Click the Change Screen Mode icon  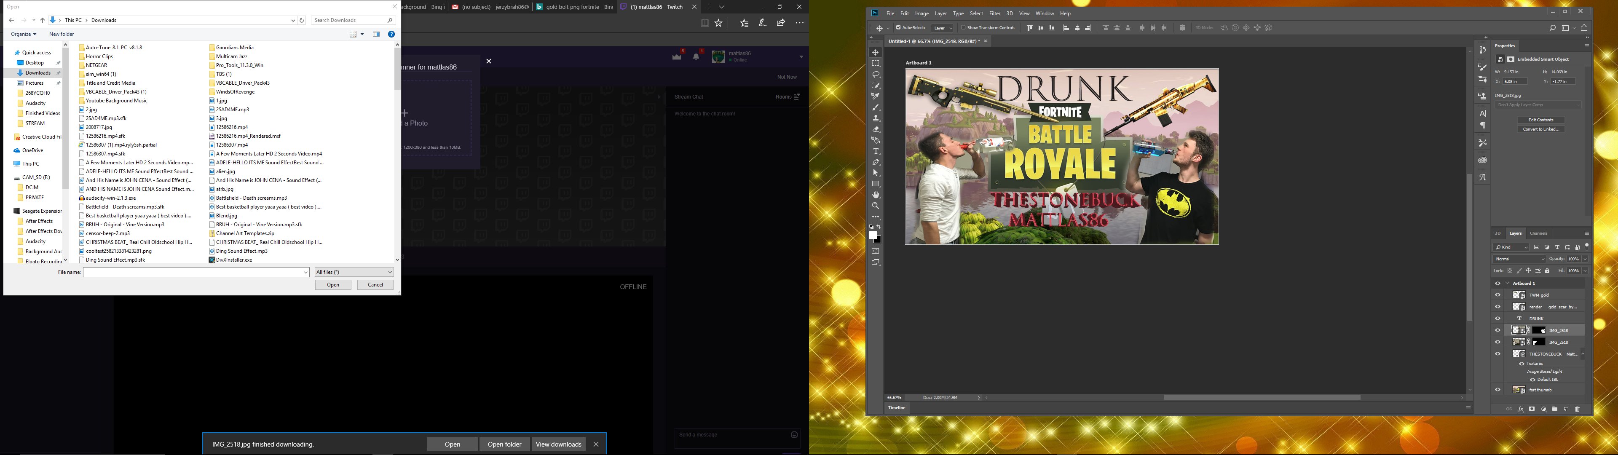876,263
